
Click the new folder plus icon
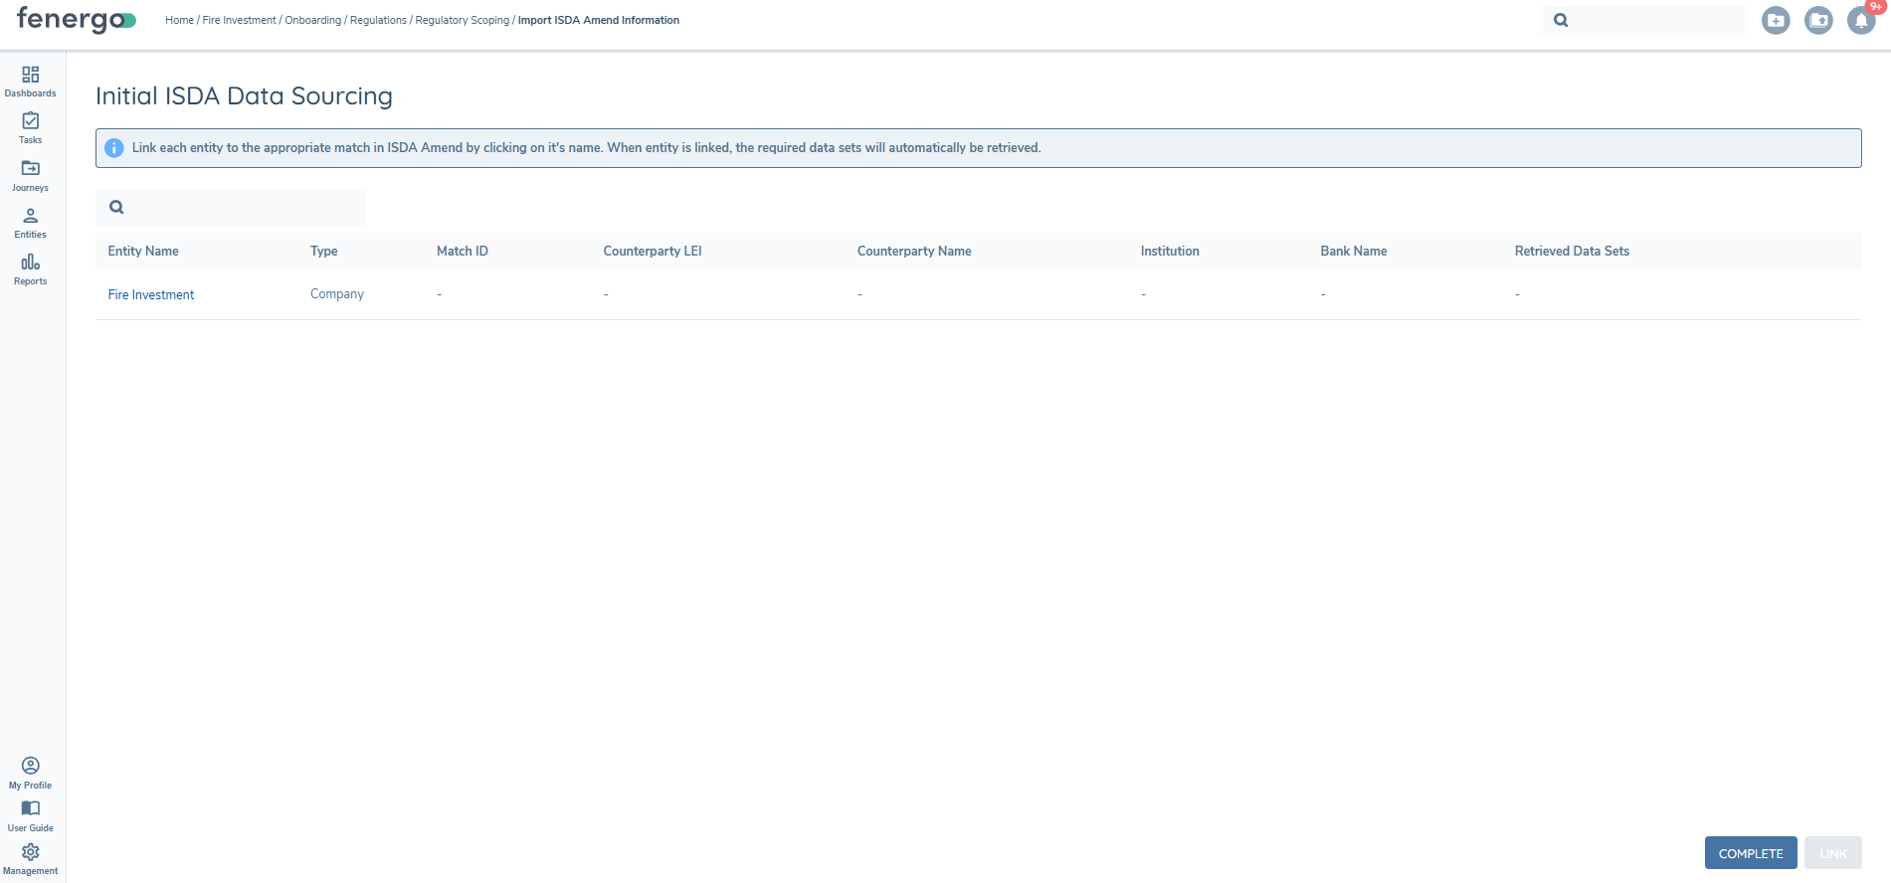coord(1775,20)
